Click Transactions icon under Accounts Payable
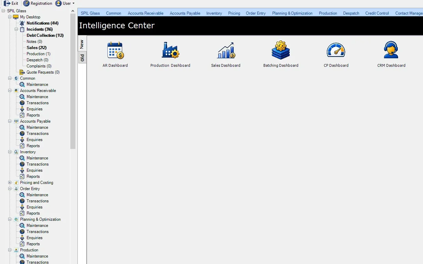The height and width of the screenshot is (264, 423). tap(22, 134)
